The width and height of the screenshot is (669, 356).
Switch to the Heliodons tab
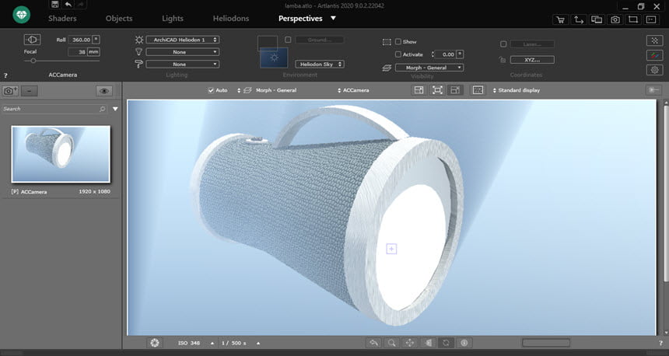coord(231,19)
